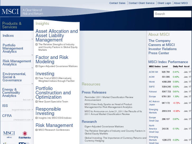The height and width of the screenshot is (144, 192).
Task: Open Global Investing: Importance of Currency Returns
Action: [115, 139]
